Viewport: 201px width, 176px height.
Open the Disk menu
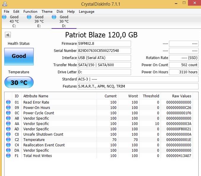pos(60,12)
